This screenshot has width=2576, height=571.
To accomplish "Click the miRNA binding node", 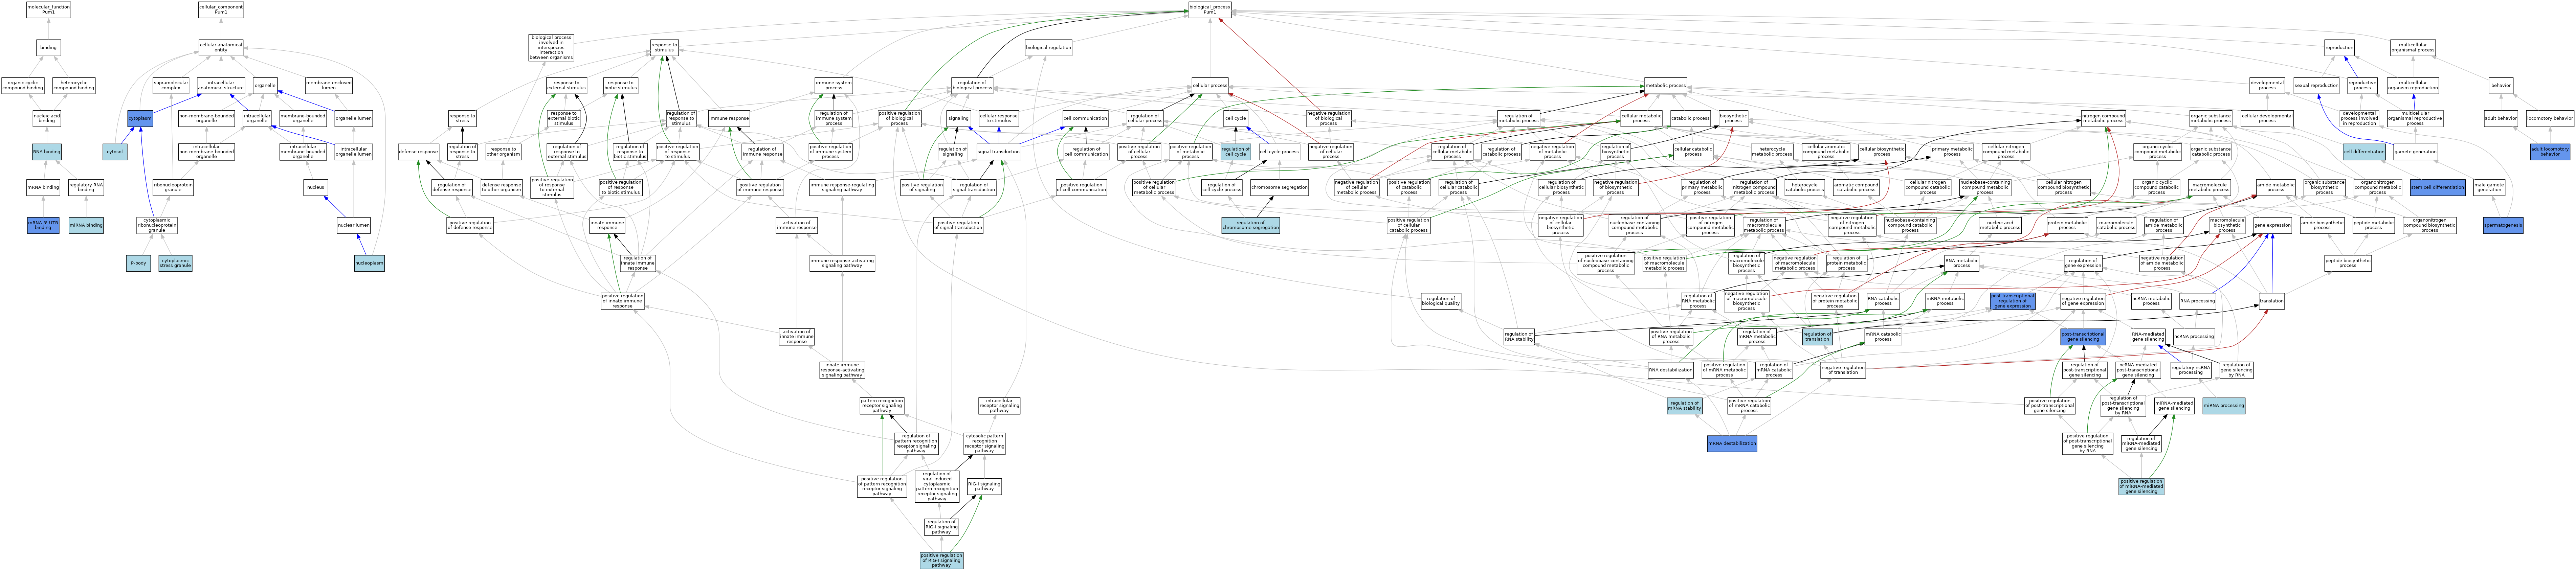I will click(86, 226).
